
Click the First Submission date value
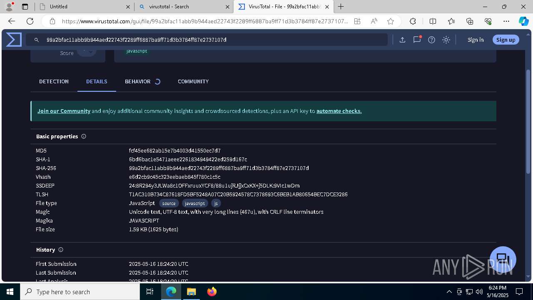tap(159, 264)
